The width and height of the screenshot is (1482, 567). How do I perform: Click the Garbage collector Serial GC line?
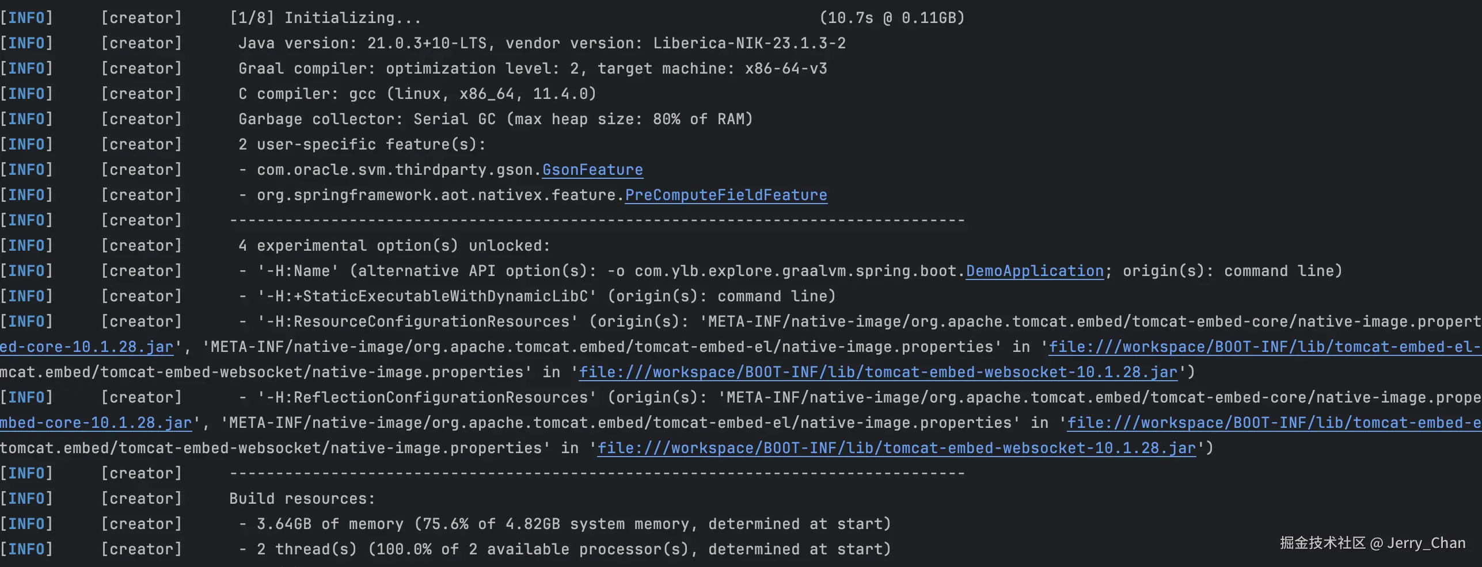click(x=495, y=119)
